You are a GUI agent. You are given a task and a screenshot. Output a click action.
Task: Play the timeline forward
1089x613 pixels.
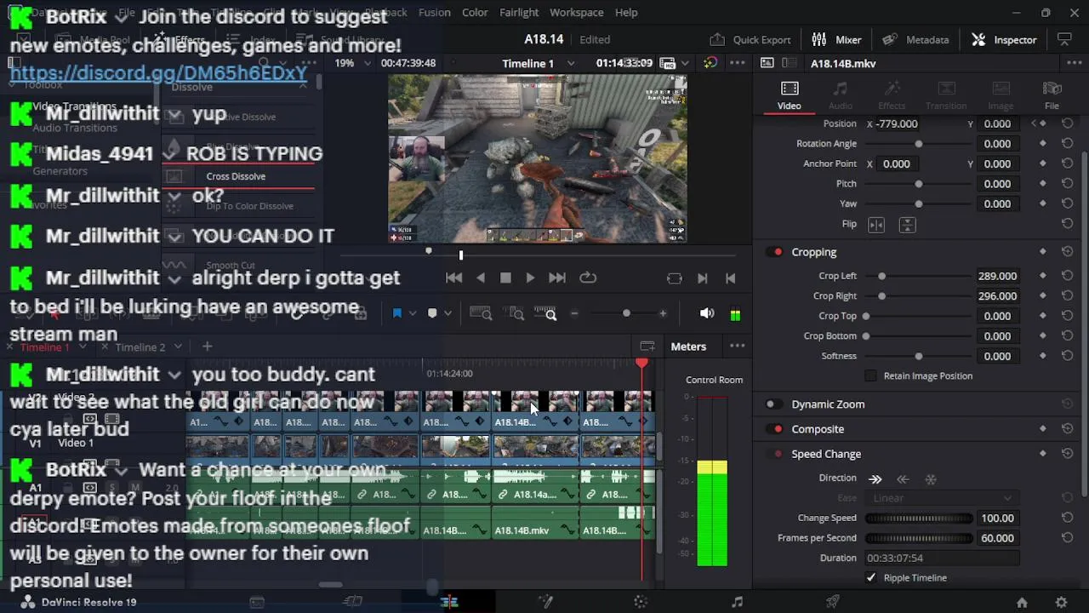[530, 278]
